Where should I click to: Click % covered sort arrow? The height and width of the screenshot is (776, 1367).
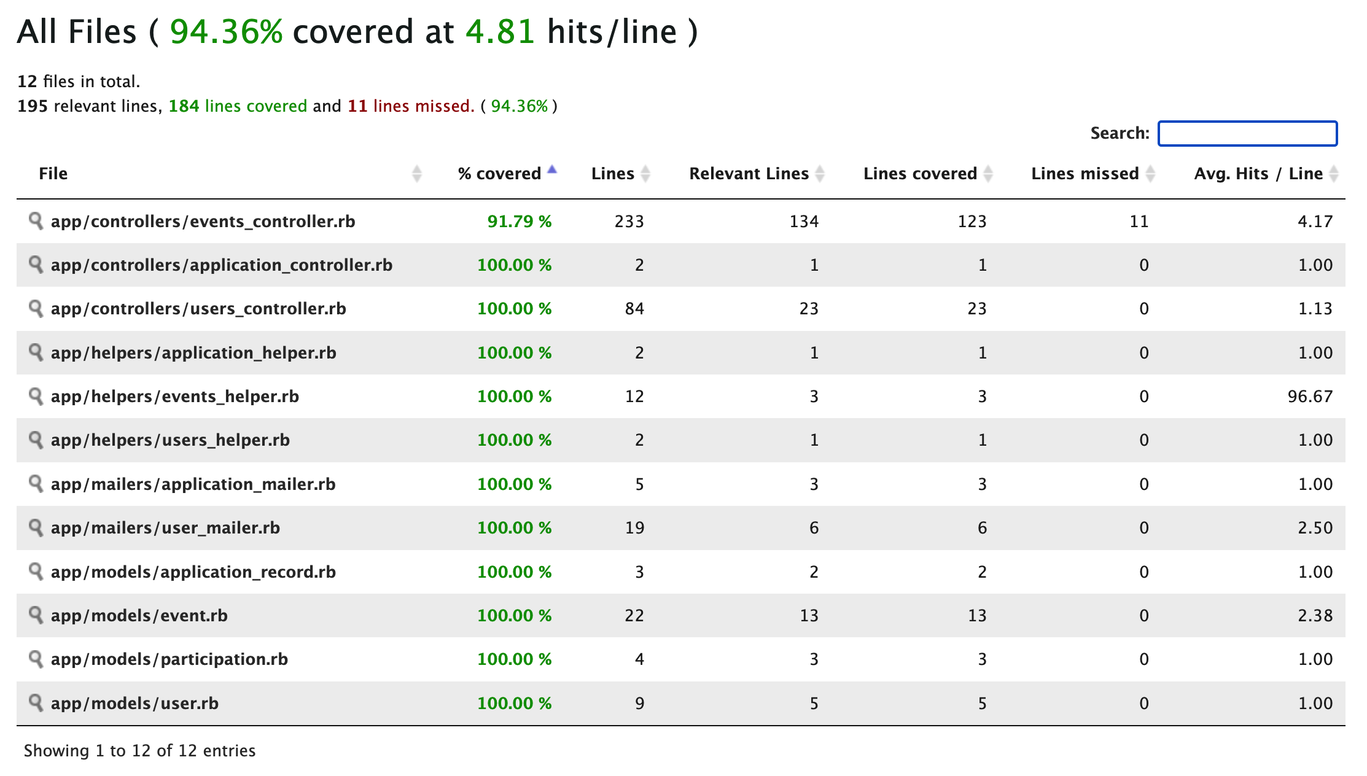coord(551,170)
